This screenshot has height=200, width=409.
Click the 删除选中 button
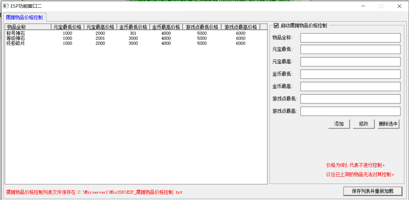tap(388, 124)
